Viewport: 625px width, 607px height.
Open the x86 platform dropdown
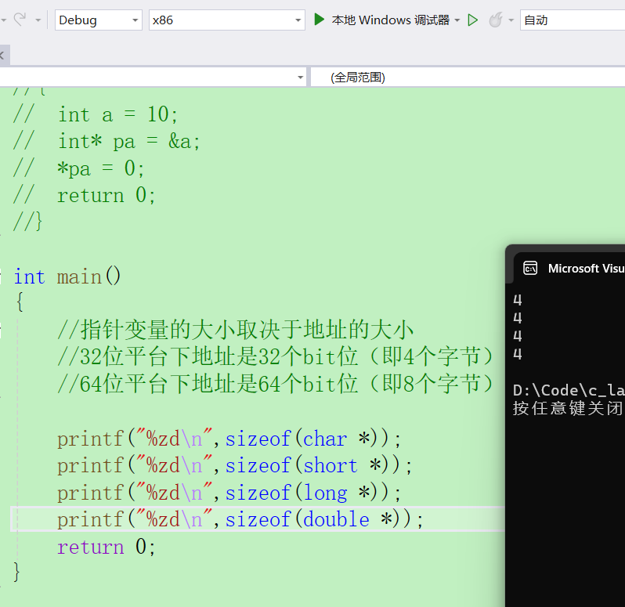226,20
